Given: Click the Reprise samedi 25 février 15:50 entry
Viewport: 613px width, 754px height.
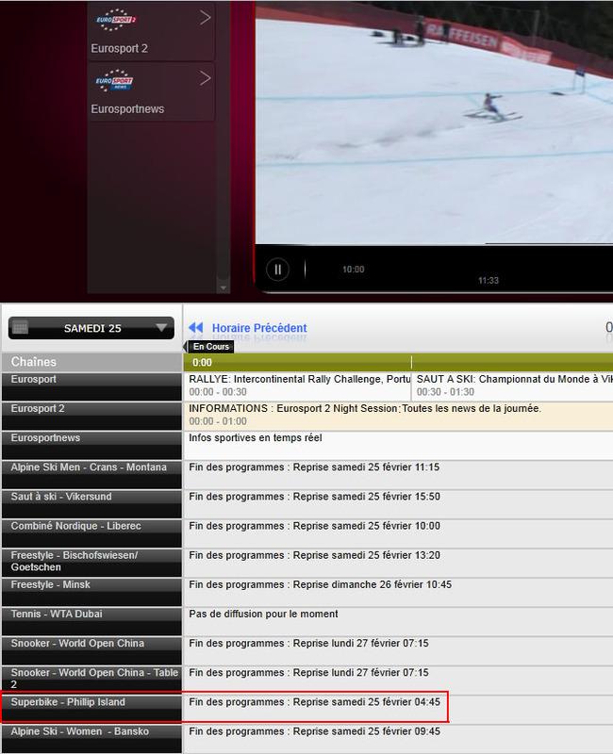Looking at the screenshot, I should [x=314, y=497].
